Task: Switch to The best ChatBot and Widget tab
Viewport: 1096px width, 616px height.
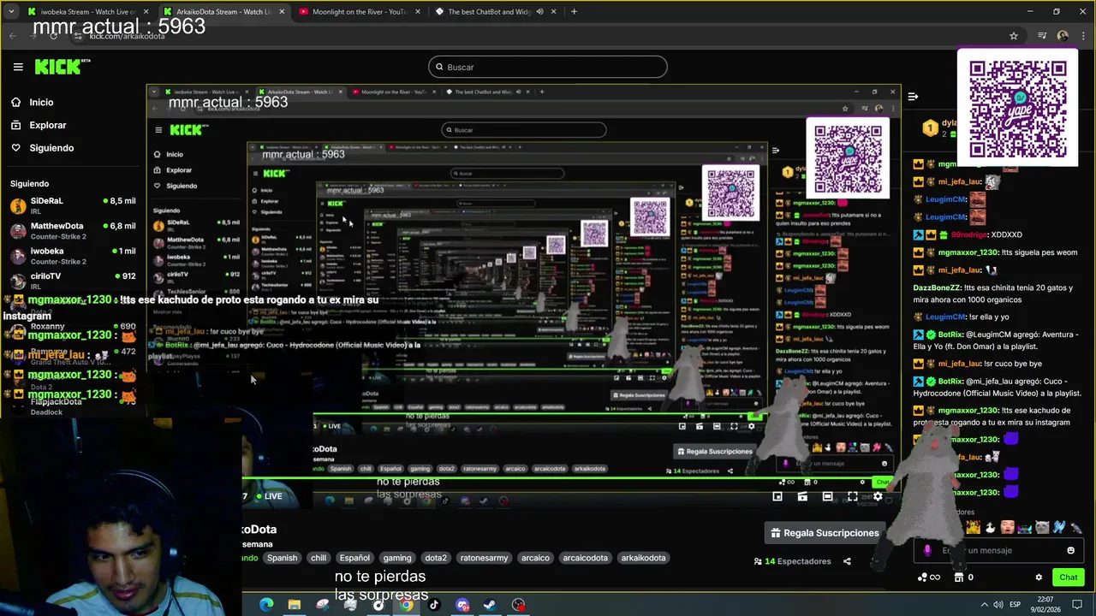Action: click(x=495, y=12)
